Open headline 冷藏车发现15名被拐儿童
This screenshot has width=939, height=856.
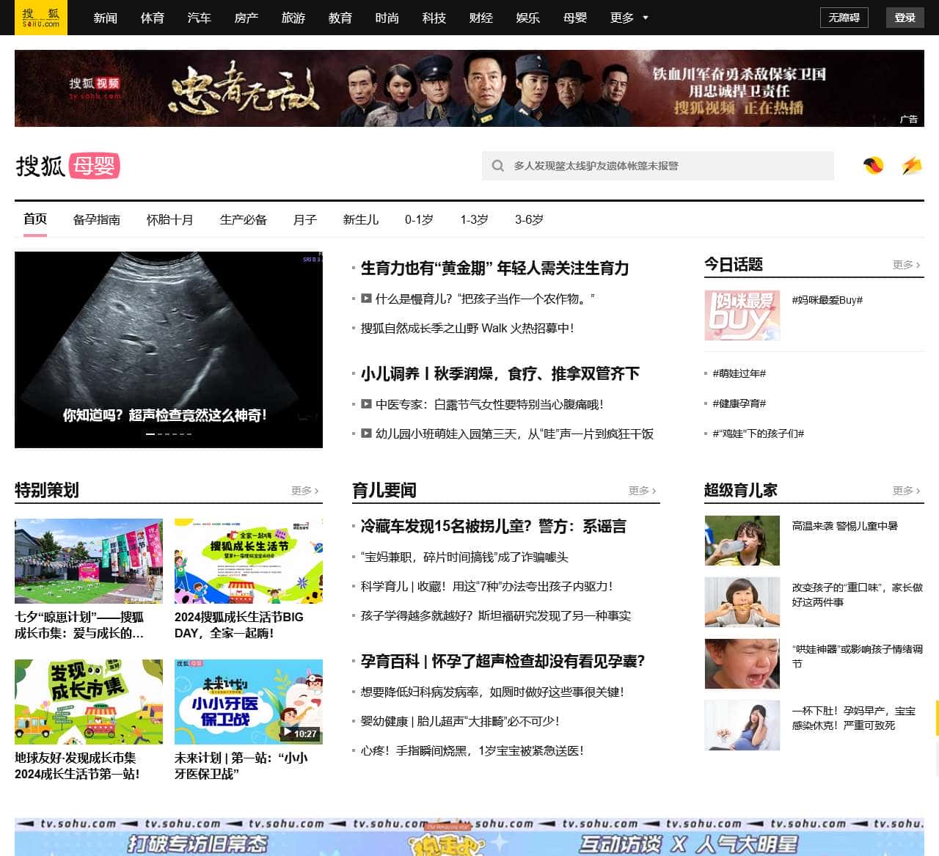[x=494, y=526]
